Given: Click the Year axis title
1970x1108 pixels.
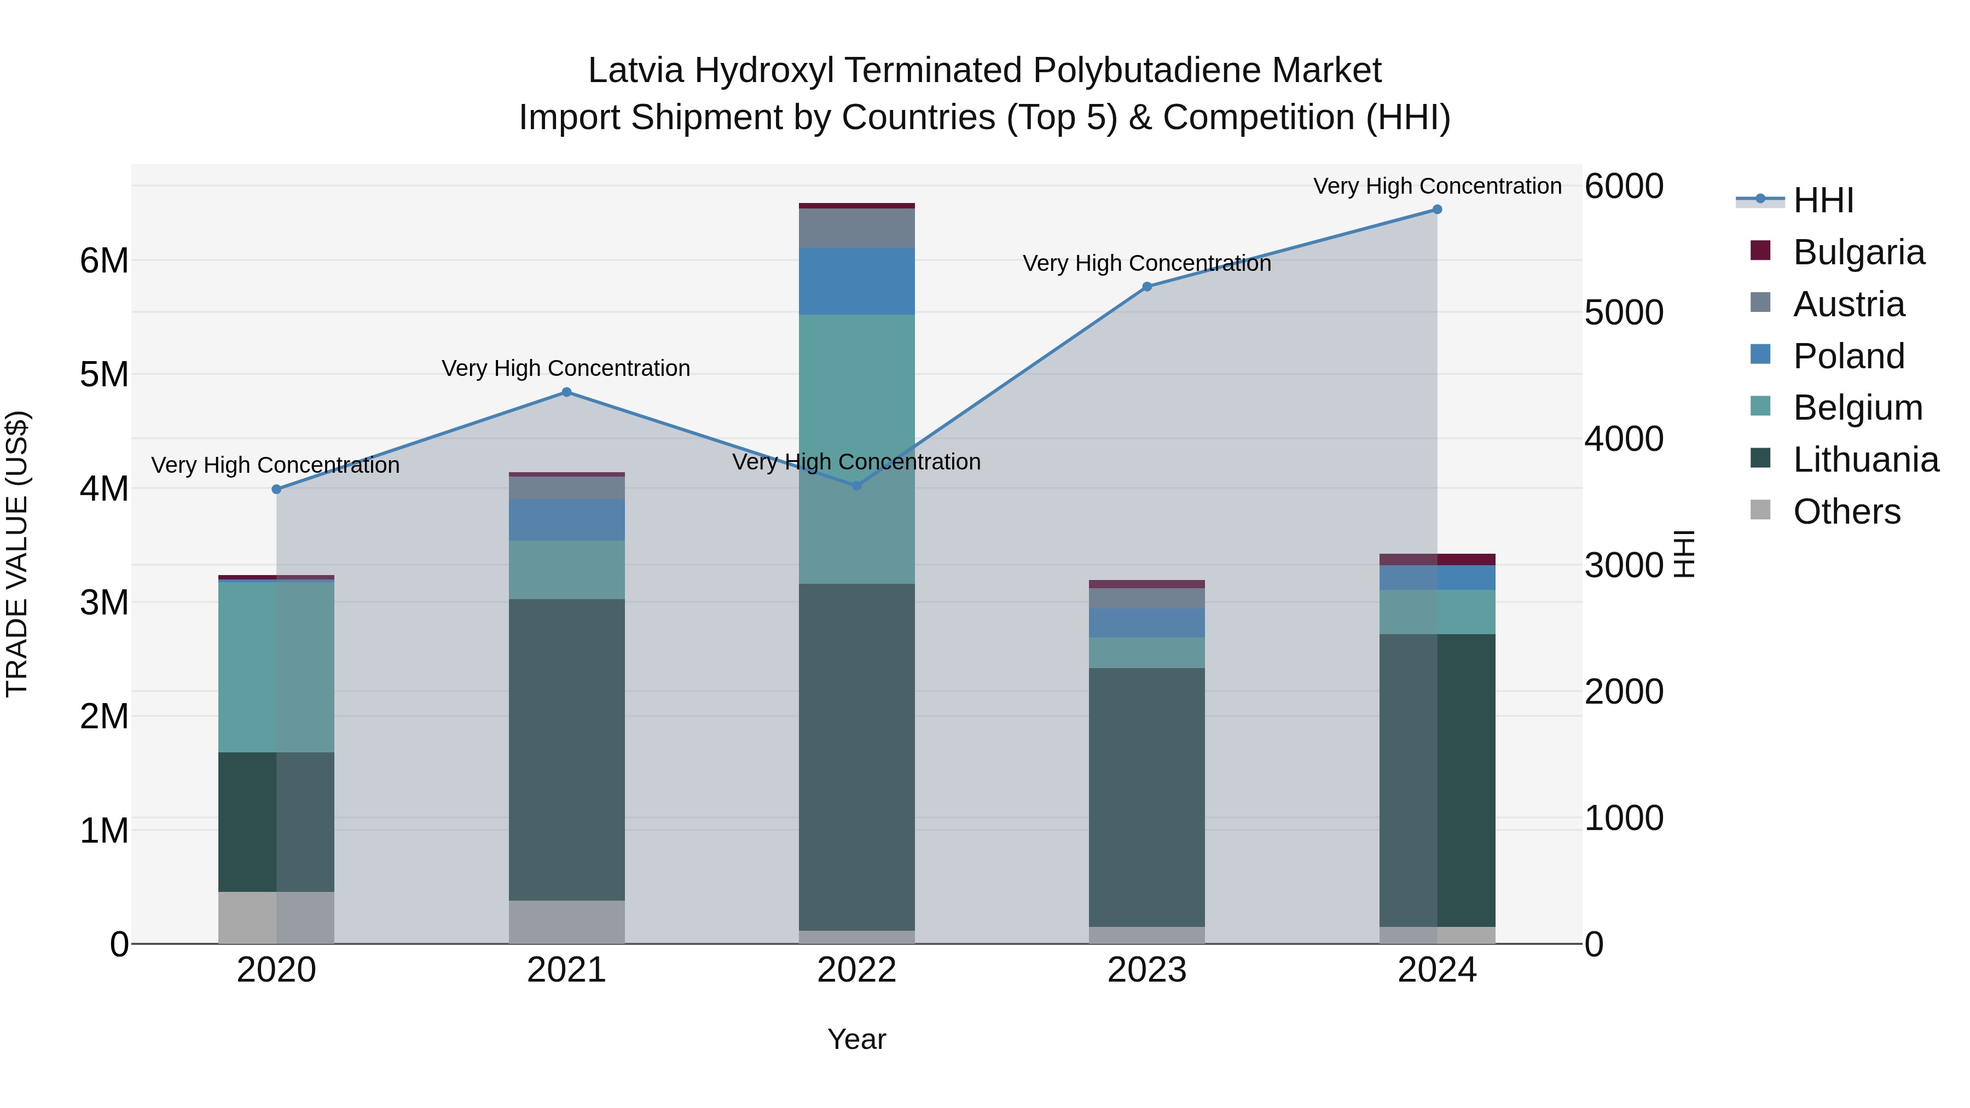Looking at the screenshot, I should point(857,1040).
